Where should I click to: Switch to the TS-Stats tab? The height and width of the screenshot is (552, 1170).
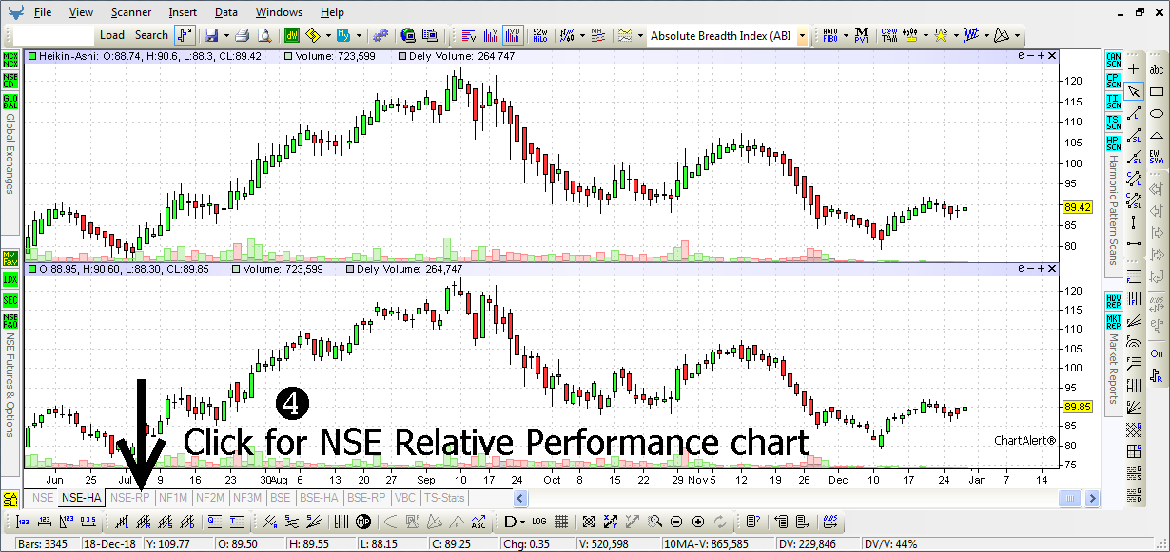click(x=444, y=497)
